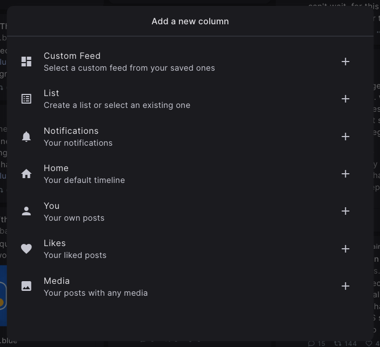Select "Your default timeline" entry
380x347 pixels.
click(84, 180)
